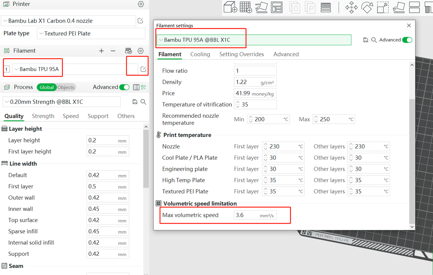Click the Min nozzle temperature stepper arrows
433x275 pixels.
pyautogui.click(x=250, y=119)
